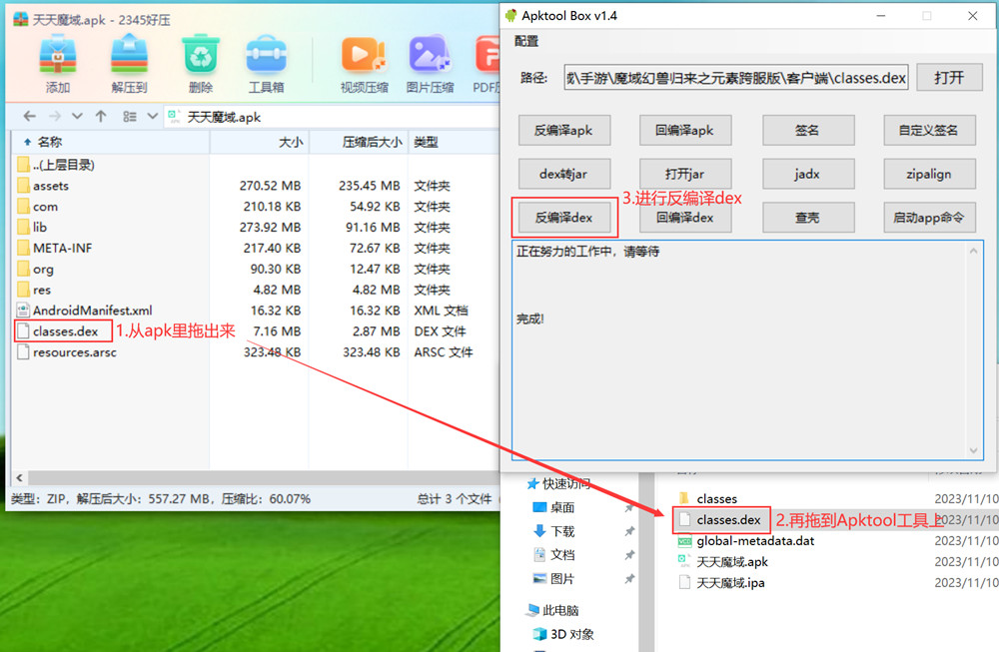The height and width of the screenshot is (652, 999).
Task: Open 文档 from the Explorer sidebar
Action: (553, 554)
